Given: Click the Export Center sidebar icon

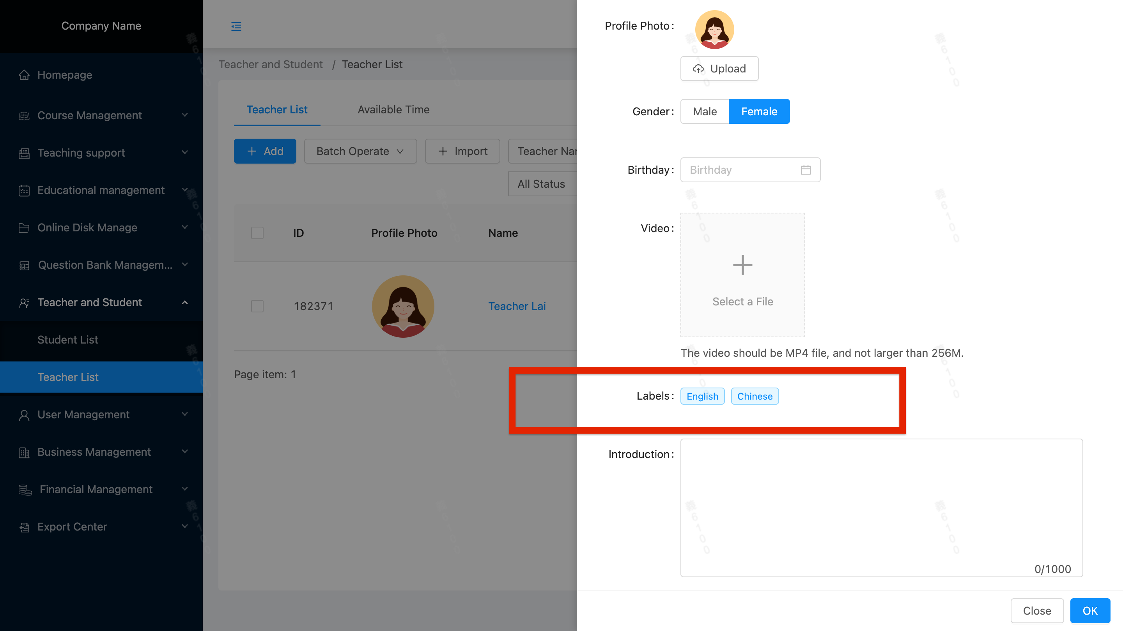Looking at the screenshot, I should (x=25, y=527).
